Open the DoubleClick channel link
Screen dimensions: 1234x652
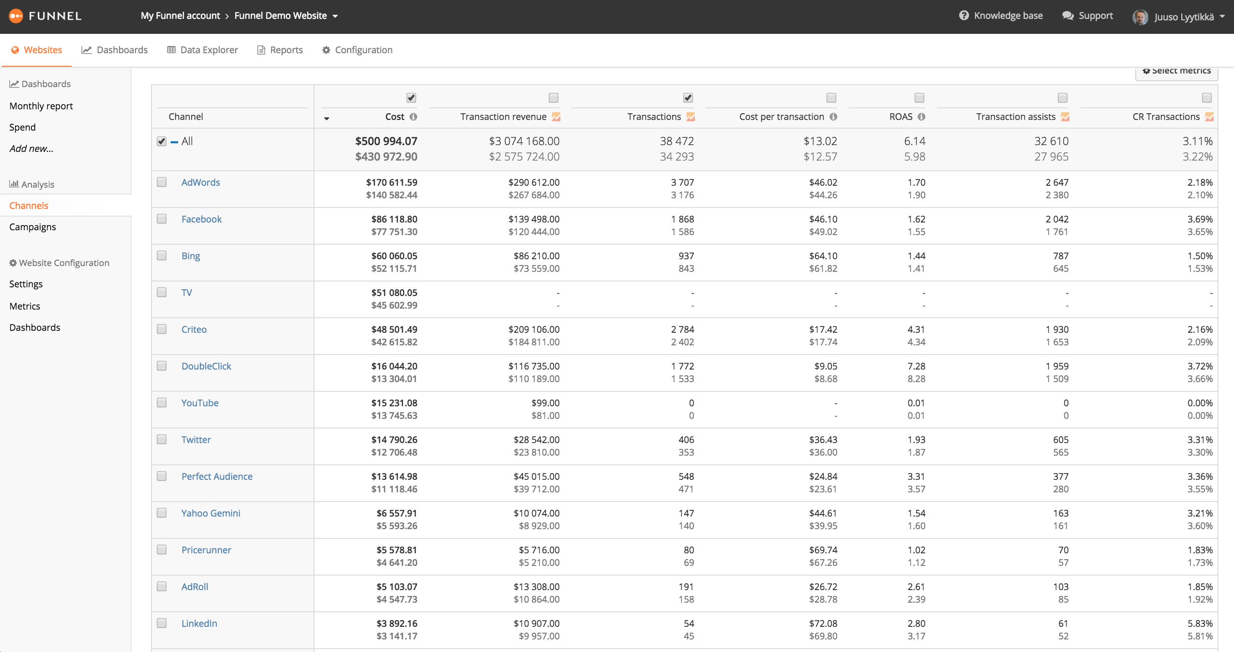click(x=206, y=366)
